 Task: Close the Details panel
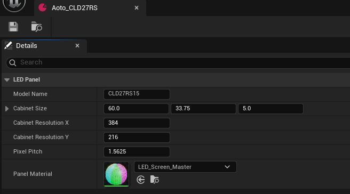click(x=77, y=46)
